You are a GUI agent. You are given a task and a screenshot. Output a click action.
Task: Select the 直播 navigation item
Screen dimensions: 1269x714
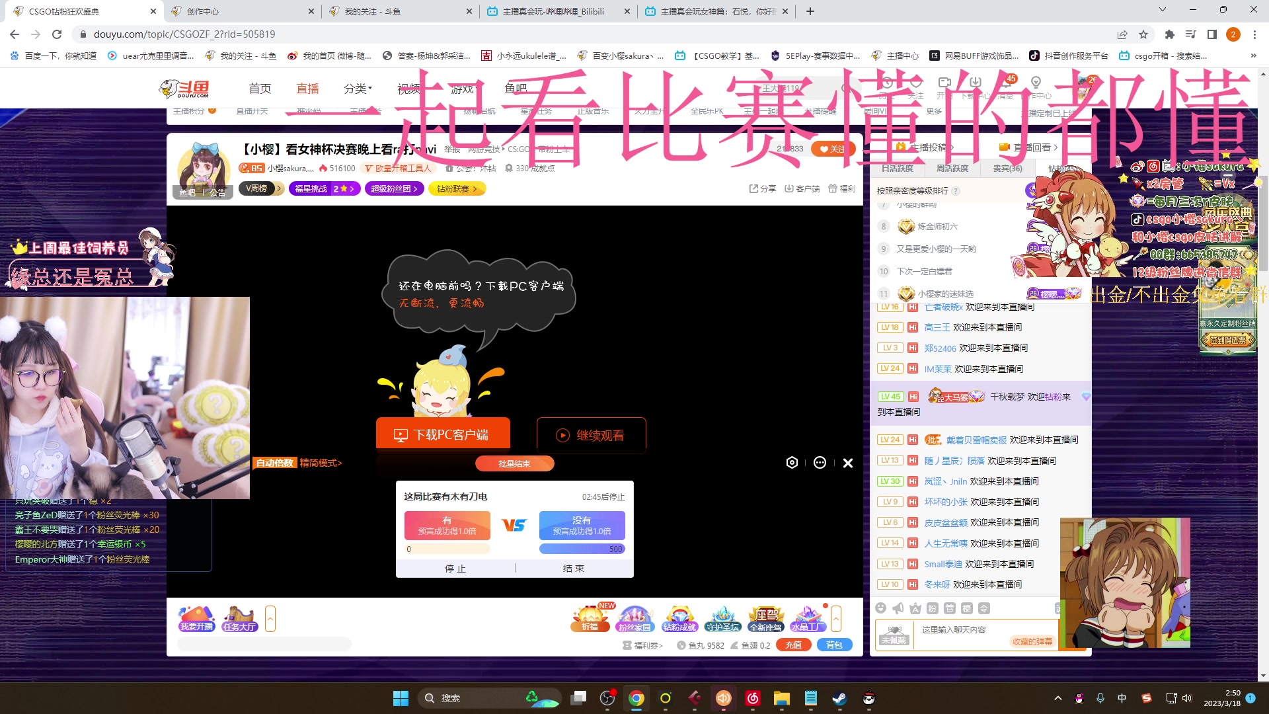pyautogui.click(x=307, y=89)
